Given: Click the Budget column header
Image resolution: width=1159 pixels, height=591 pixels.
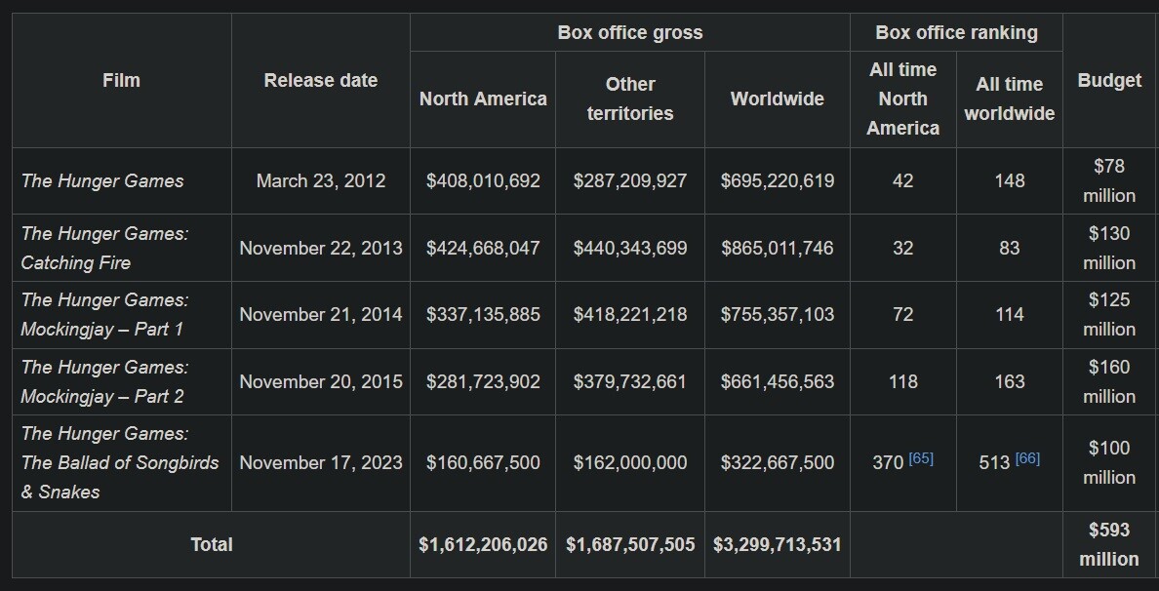Looking at the screenshot, I should 1109,80.
